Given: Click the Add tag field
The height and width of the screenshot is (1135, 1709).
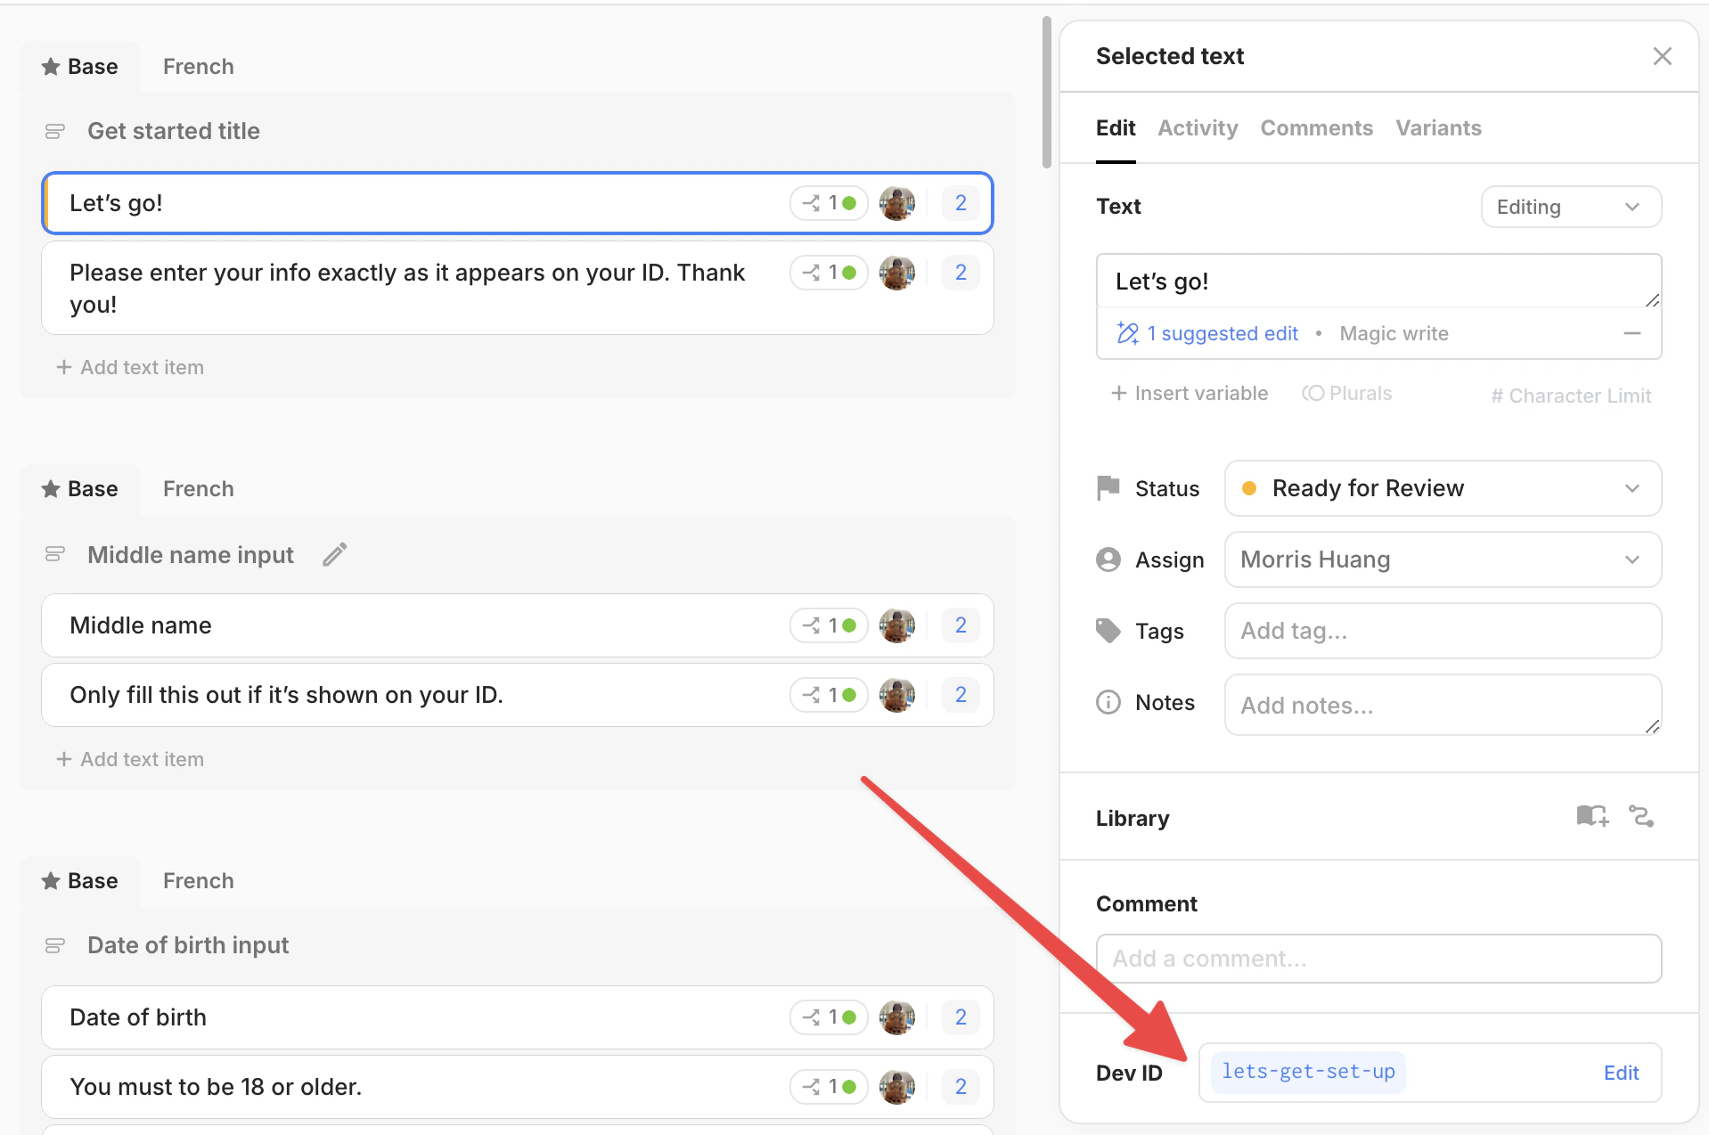Looking at the screenshot, I should click(x=1443, y=631).
